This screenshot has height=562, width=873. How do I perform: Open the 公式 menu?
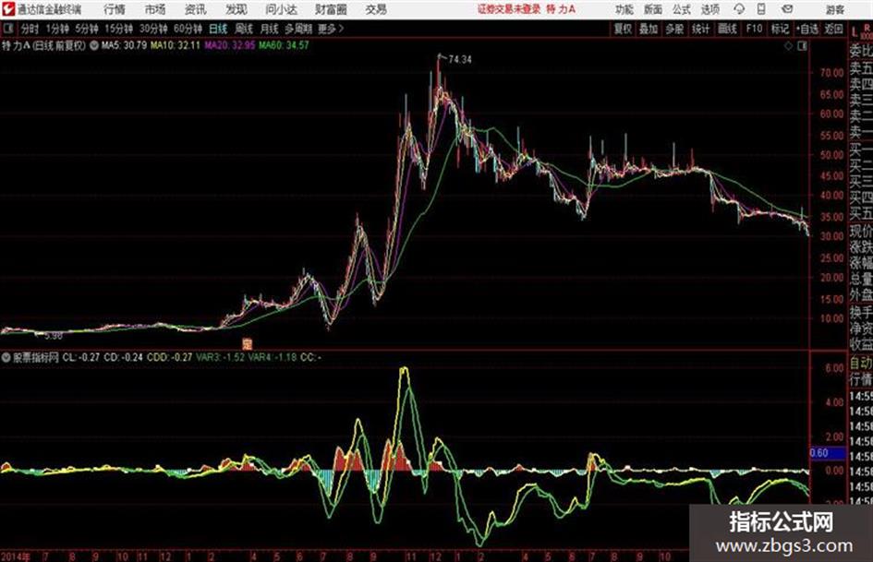click(682, 9)
